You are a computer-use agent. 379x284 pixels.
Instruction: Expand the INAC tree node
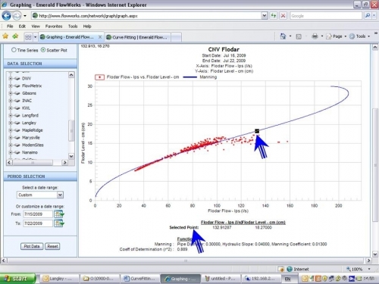point(11,101)
